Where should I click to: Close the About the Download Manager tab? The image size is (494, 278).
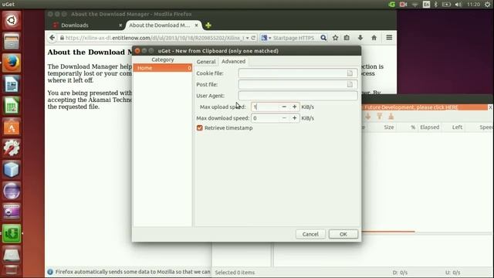pyautogui.click(x=196, y=25)
